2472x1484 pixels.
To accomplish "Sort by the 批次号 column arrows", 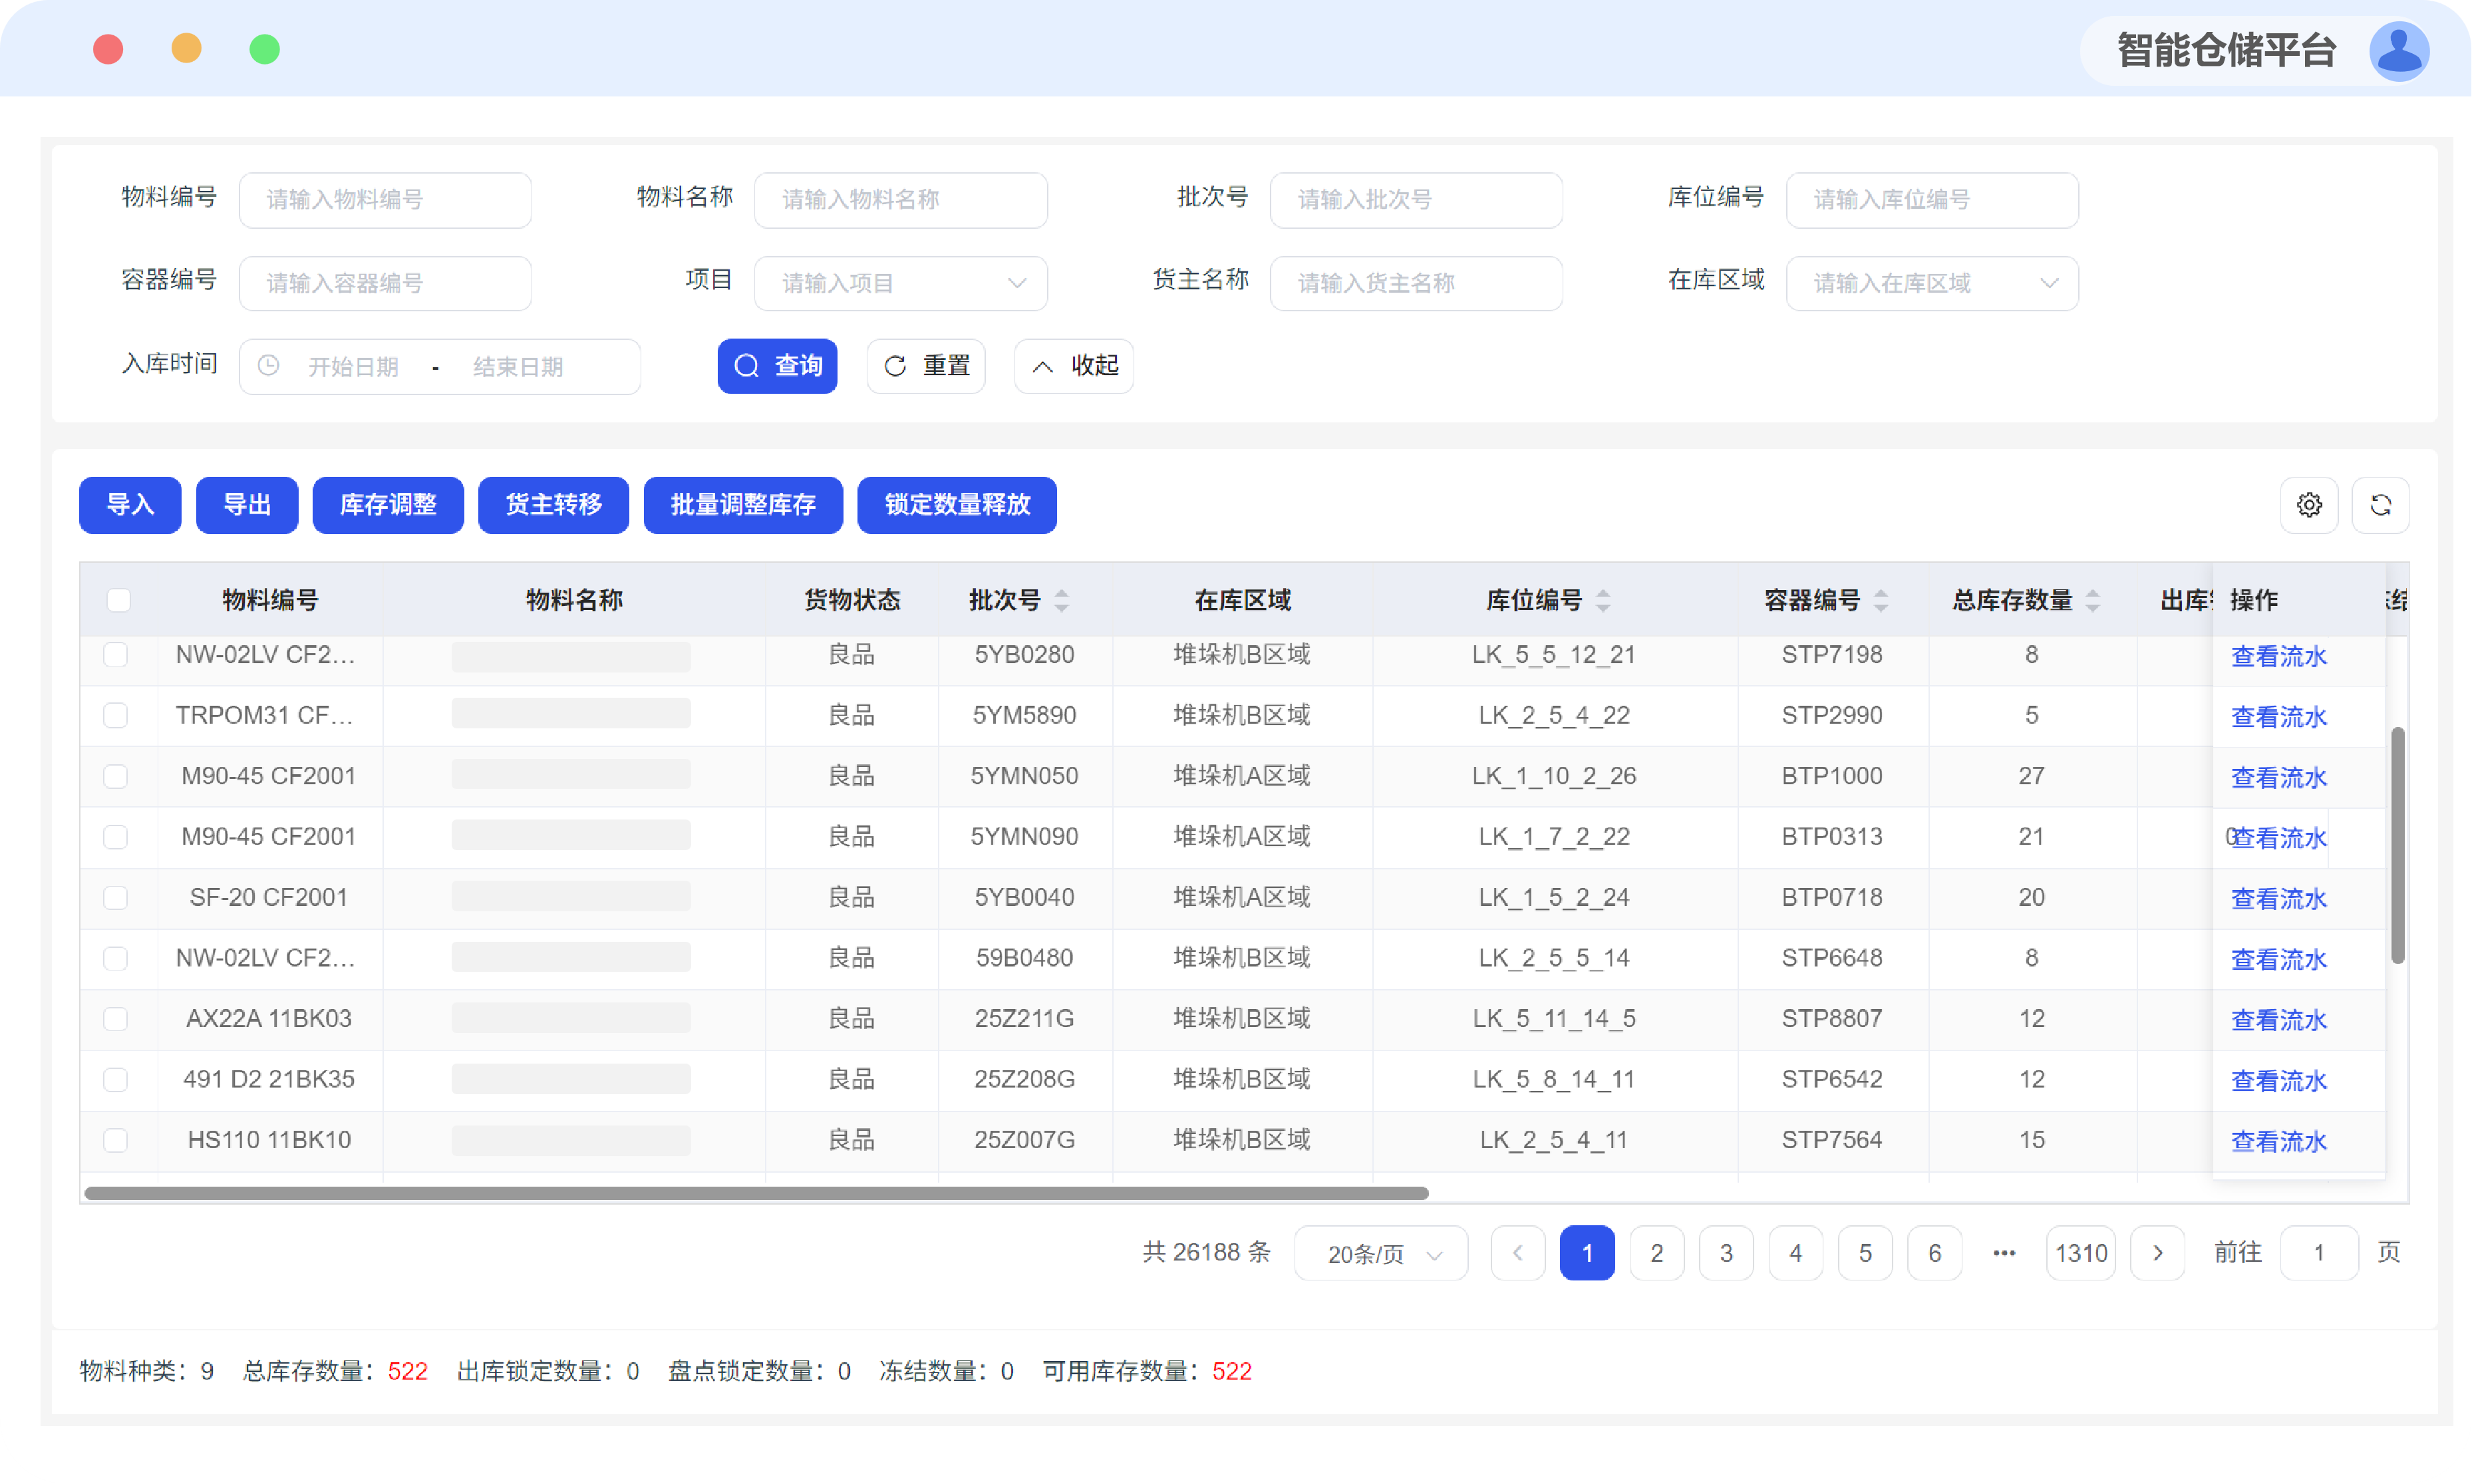I will [x=1061, y=600].
